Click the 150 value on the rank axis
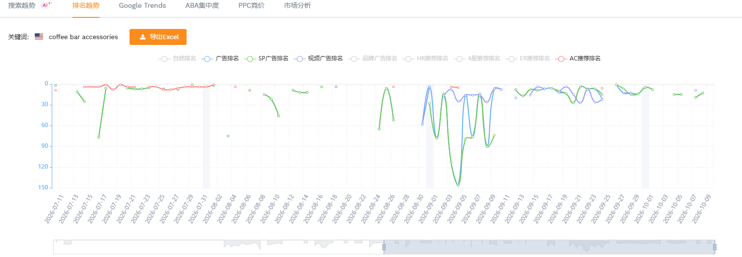Image resolution: width=742 pixels, height=257 pixels. pos(44,188)
